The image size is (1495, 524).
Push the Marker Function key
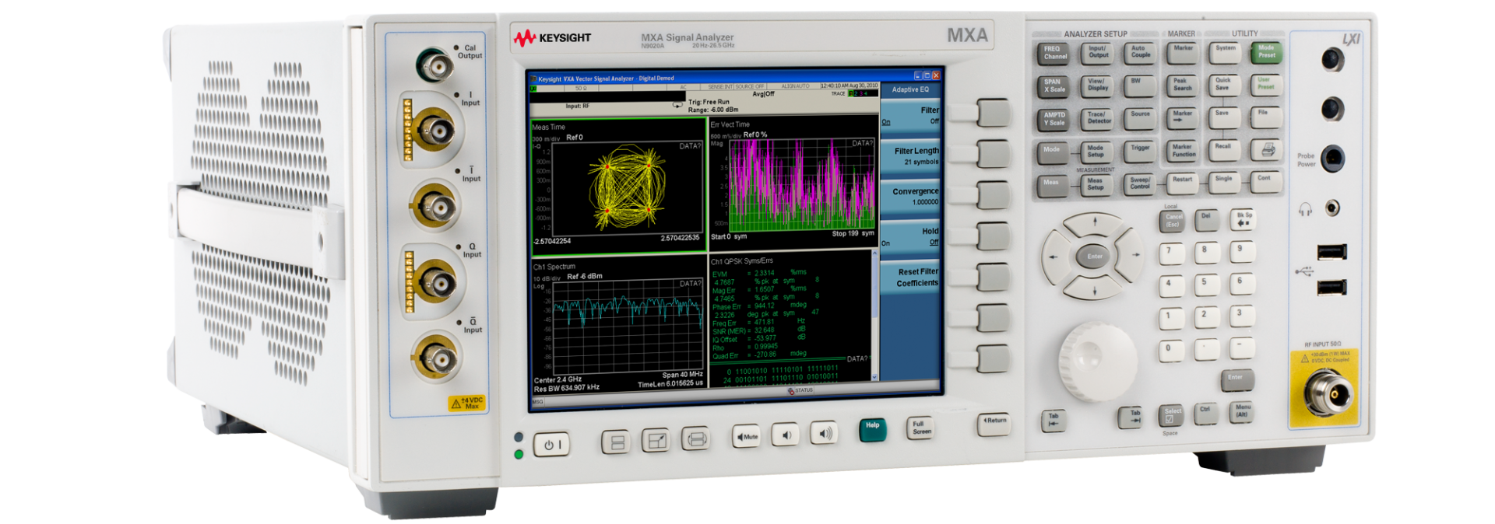[1182, 151]
